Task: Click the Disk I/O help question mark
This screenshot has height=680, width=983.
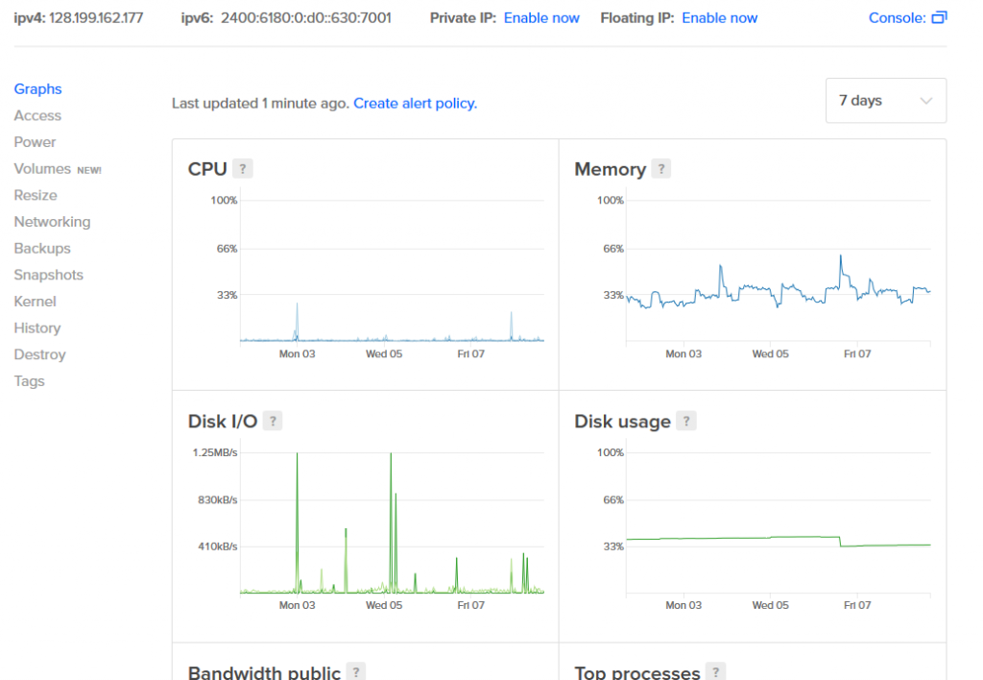Action: click(x=273, y=421)
